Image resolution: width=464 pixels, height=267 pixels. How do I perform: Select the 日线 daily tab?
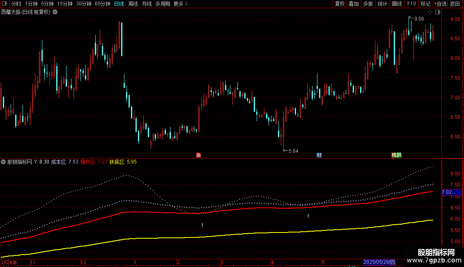pyautogui.click(x=119, y=4)
